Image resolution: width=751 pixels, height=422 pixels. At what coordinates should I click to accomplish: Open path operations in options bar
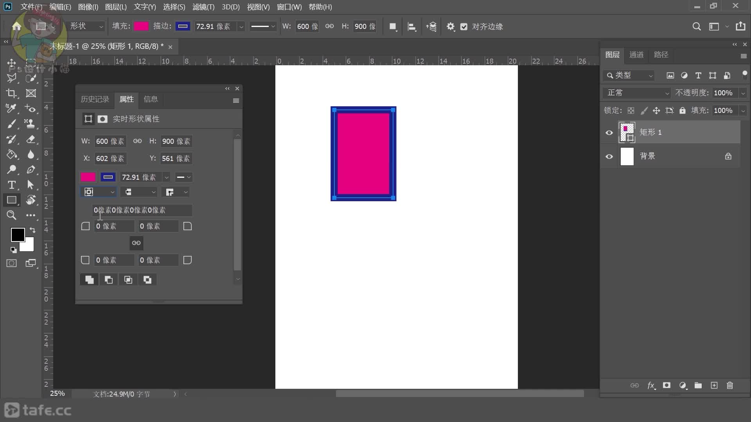coord(393,27)
